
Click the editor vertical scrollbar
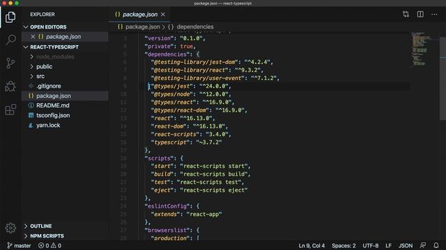443,78
